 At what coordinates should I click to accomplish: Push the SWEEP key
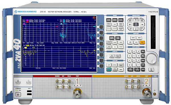[115, 42]
